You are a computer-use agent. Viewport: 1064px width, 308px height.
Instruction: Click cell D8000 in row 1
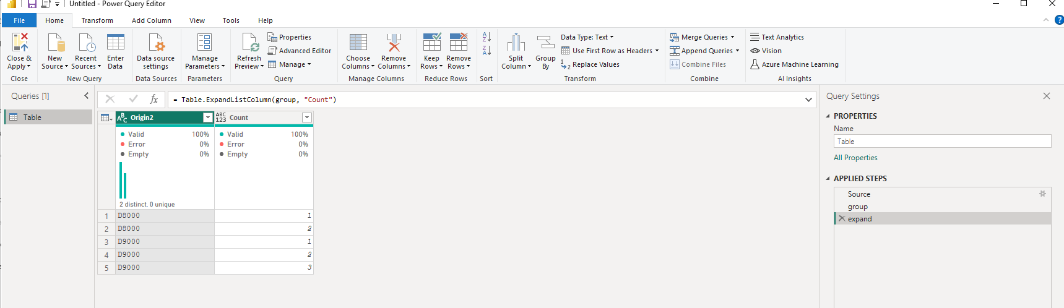(165, 216)
